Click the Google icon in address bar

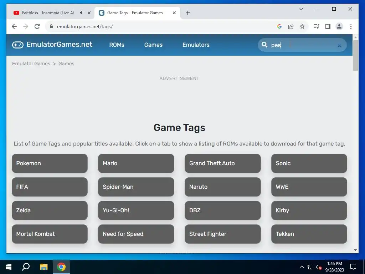(279, 26)
